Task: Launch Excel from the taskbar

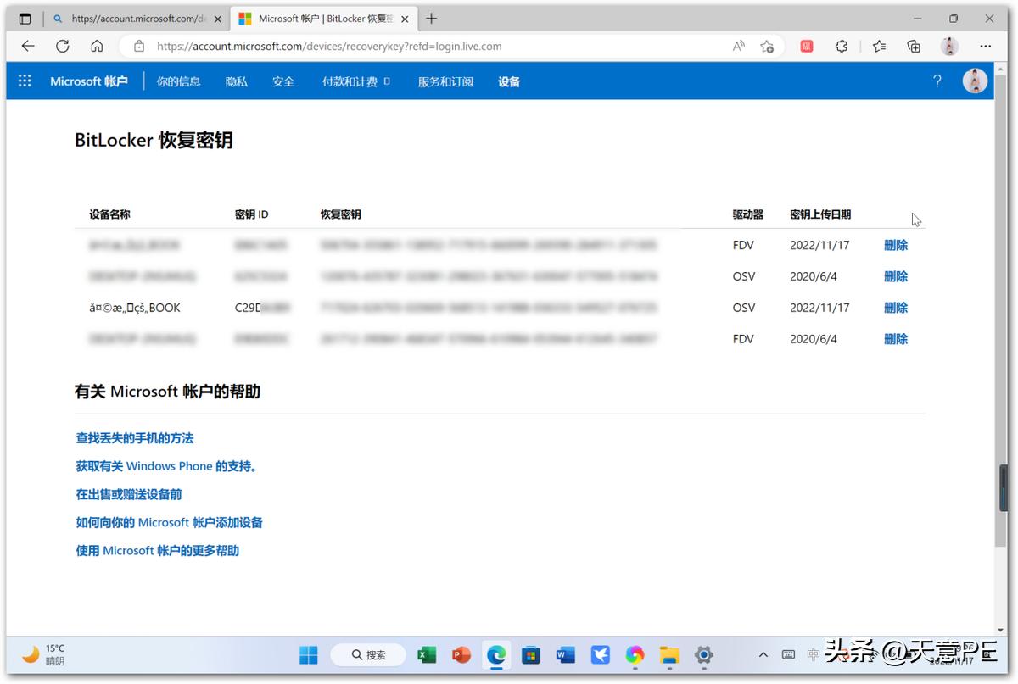Action: point(427,654)
